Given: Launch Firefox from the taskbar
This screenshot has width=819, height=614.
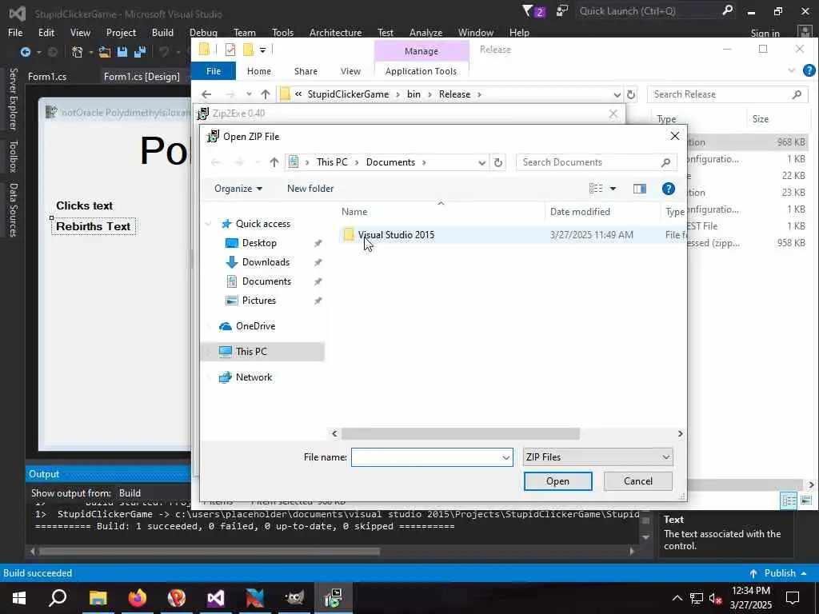Looking at the screenshot, I should click(138, 598).
